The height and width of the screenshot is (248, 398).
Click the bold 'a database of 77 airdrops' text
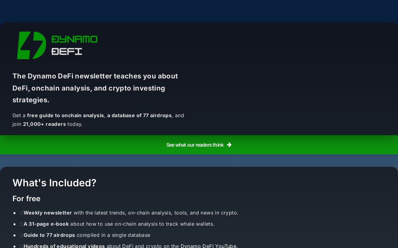click(x=139, y=115)
